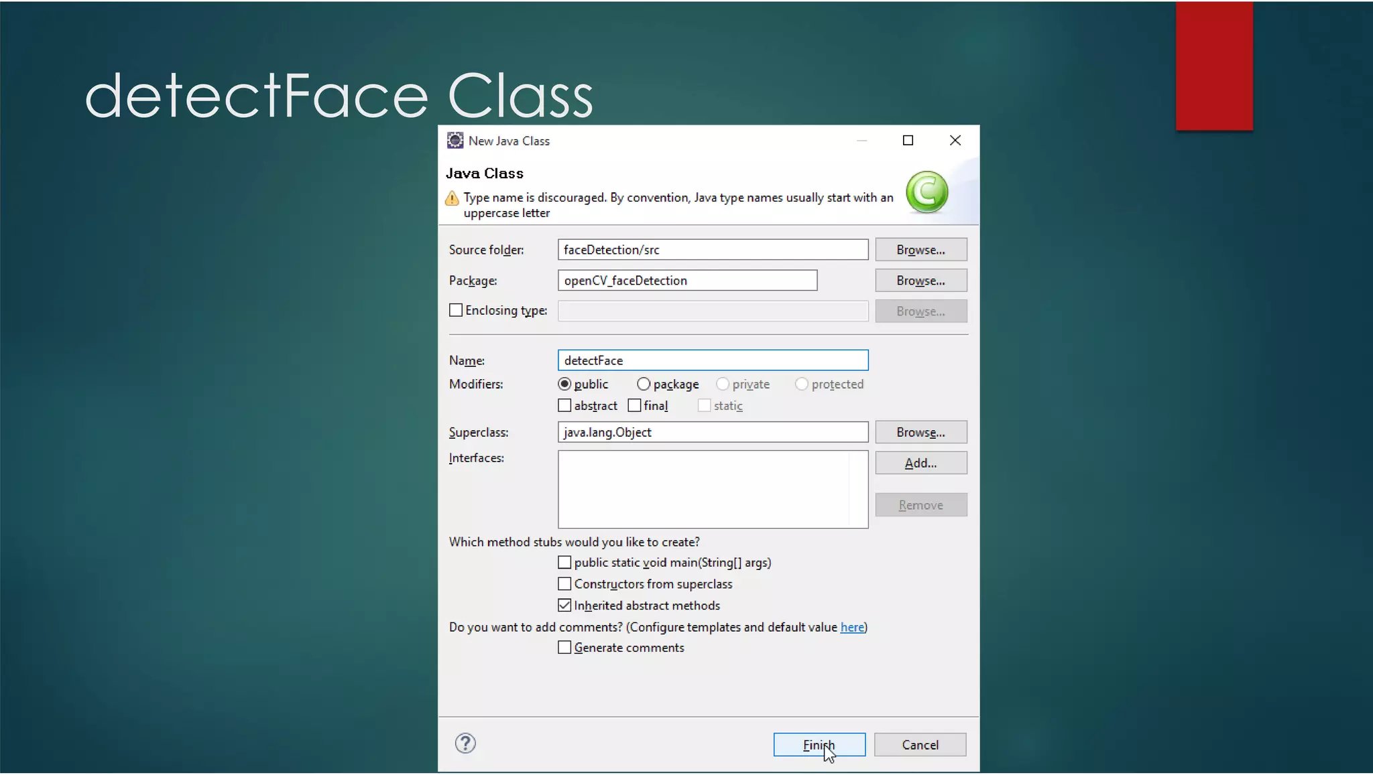
Task: Click the Name input field
Action: click(713, 360)
